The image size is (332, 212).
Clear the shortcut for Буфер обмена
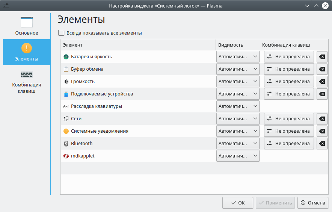coord(322,69)
